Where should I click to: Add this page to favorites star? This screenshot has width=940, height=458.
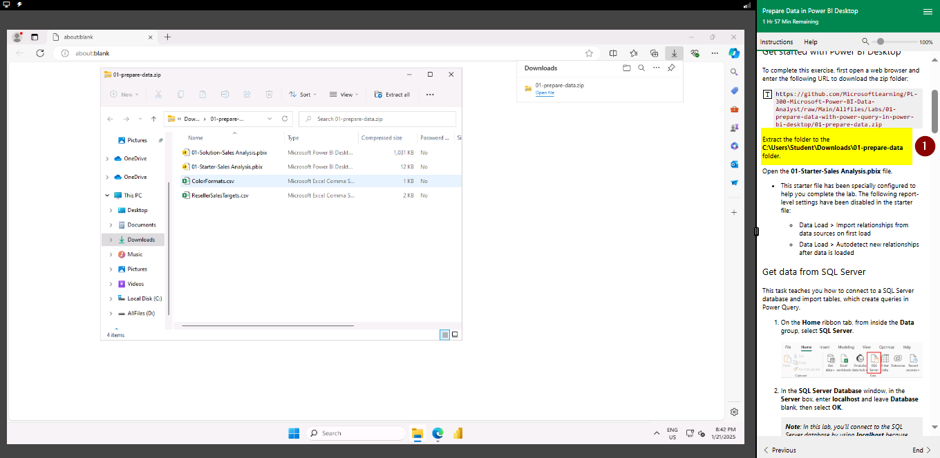(x=589, y=53)
